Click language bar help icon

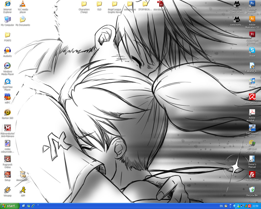point(226,206)
